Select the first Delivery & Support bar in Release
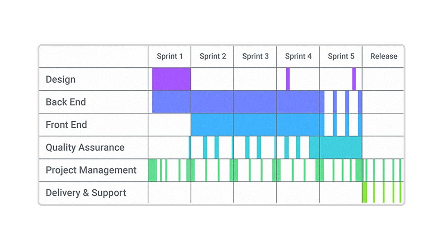 point(364,193)
